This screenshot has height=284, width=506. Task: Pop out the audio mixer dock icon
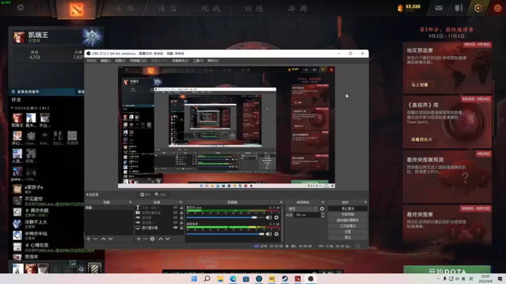click(281, 202)
